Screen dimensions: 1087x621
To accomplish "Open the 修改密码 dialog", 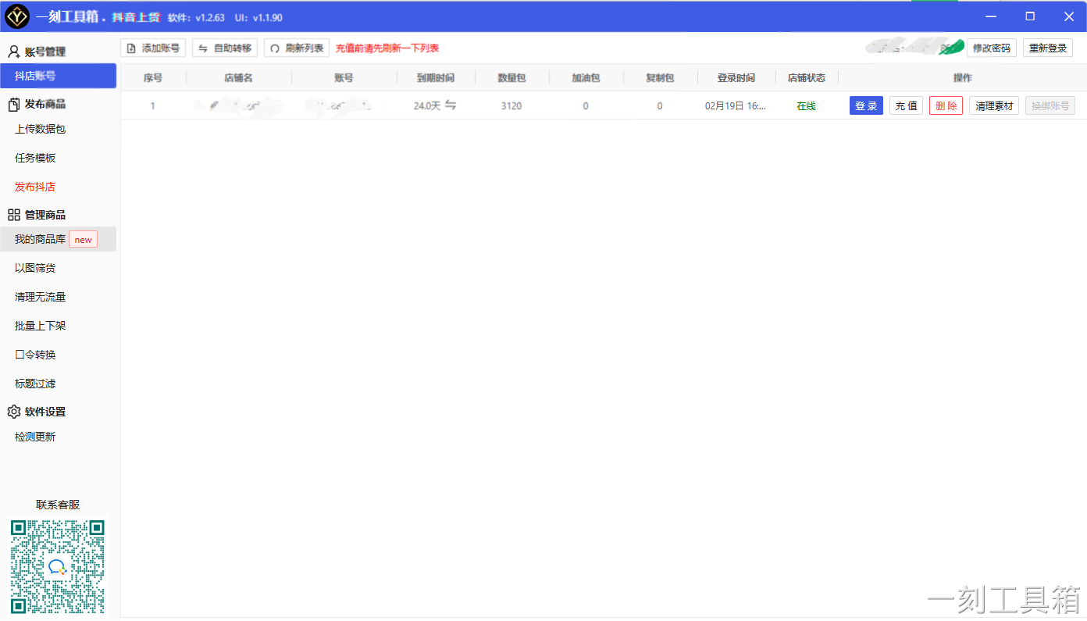I will pyautogui.click(x=991, y=48).
